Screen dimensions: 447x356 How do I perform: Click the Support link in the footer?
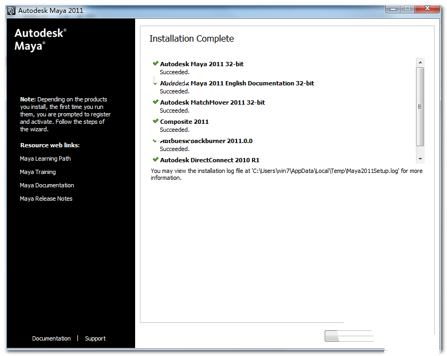coord(95,338)
